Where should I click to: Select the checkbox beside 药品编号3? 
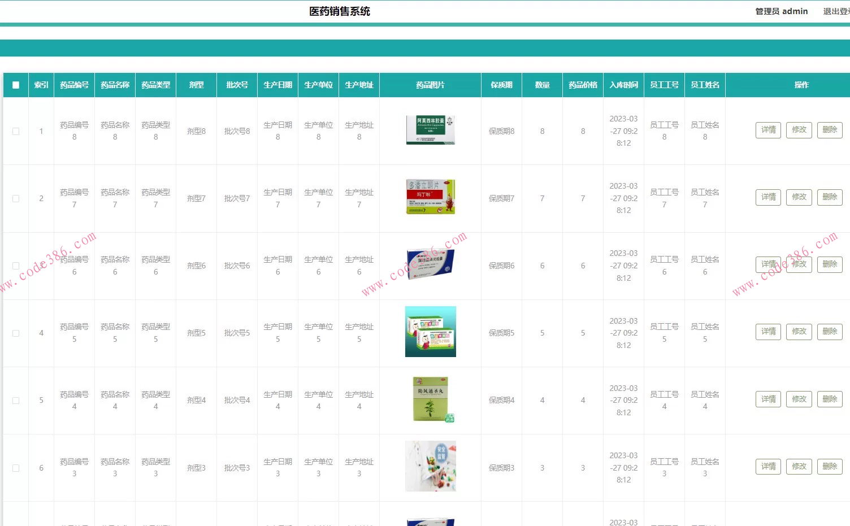point(15,467)
